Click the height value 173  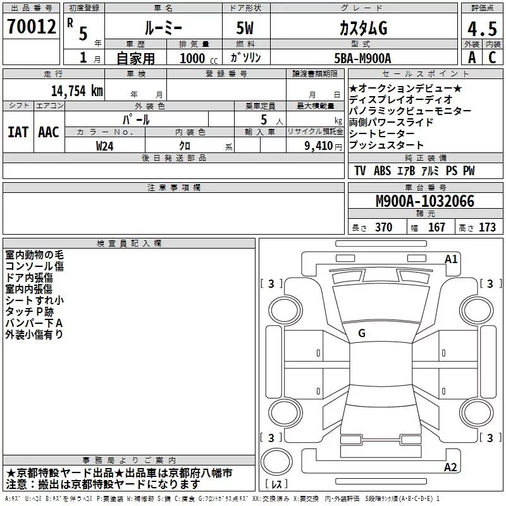(x=487, y=227)
